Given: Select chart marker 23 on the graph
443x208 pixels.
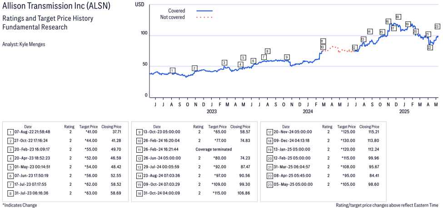Looking at the screenshot, I should [x=437, y=26].
